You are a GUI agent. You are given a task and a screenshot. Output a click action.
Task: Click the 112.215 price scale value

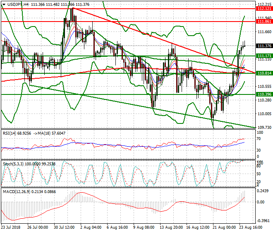pos(264,5)
